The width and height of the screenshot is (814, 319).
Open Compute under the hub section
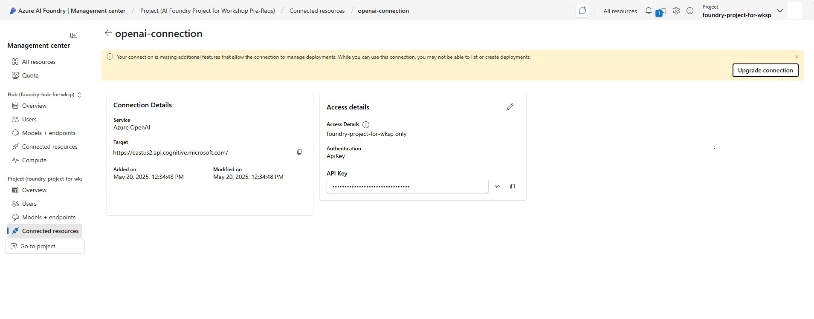tap(34, 160)
